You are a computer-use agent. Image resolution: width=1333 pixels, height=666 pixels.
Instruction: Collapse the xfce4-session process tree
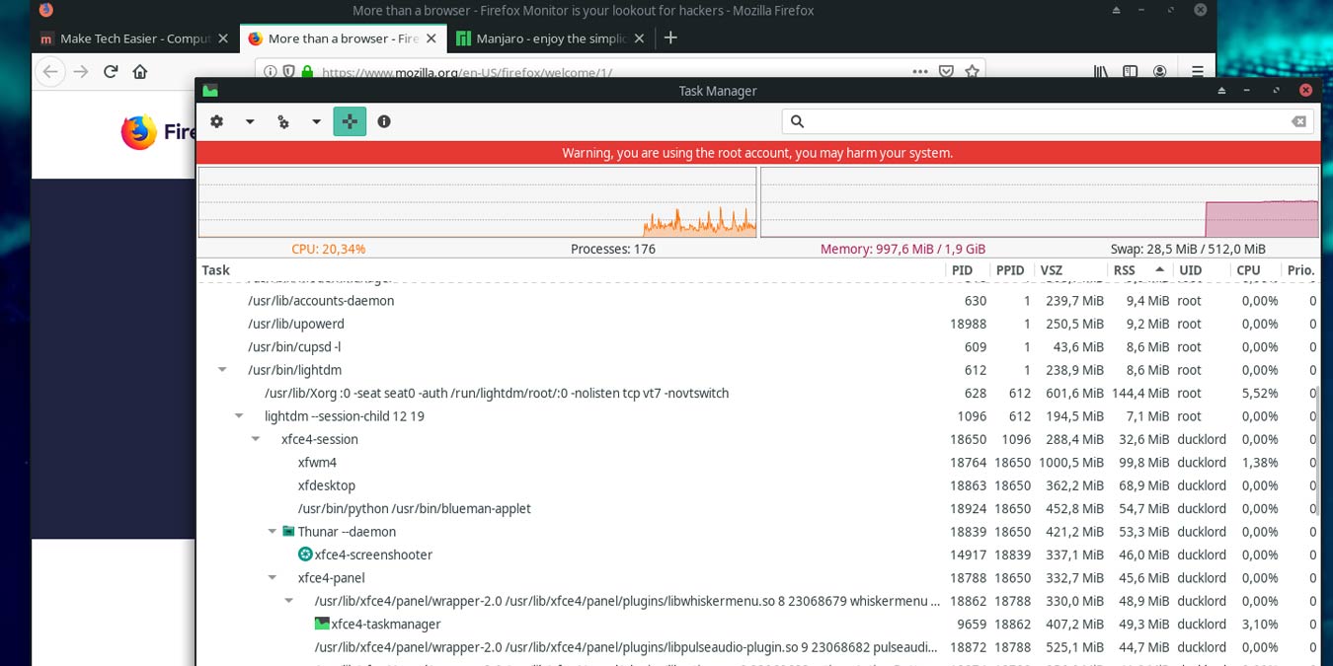(x=256, y=439)
